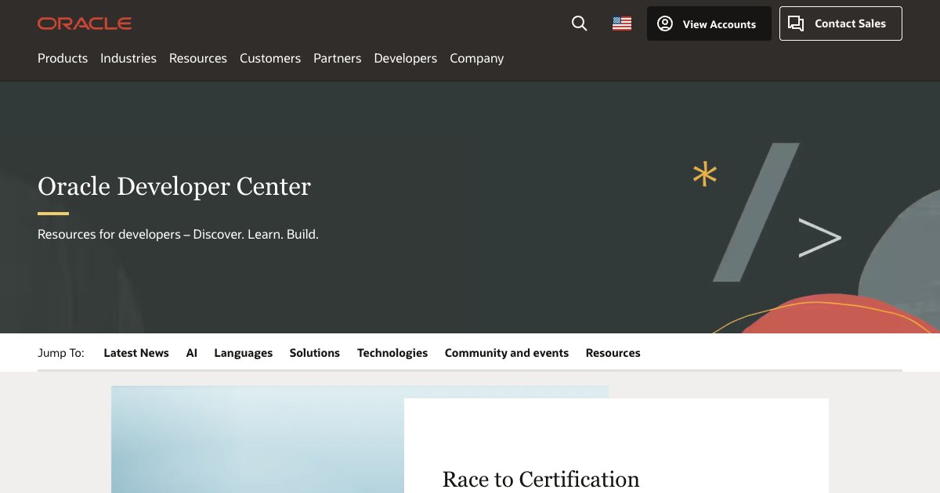This screenshot has height=493, width=940.
Task: Open the Company menu
Action: click(476, 58)
